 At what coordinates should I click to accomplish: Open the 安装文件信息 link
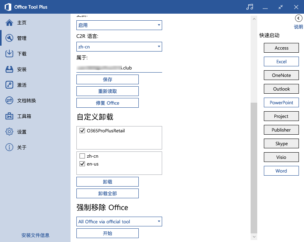35,235
